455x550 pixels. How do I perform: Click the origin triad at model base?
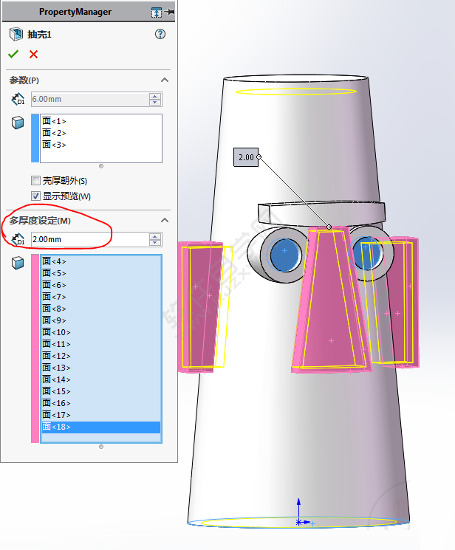(299, 522)
